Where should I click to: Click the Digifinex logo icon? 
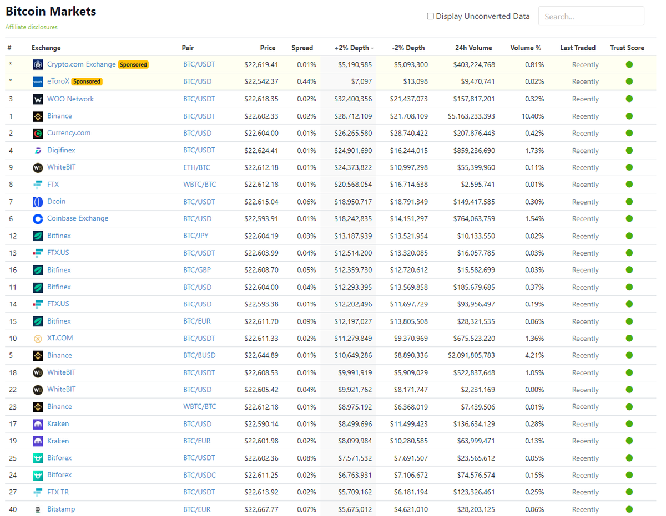pos(38,151)
